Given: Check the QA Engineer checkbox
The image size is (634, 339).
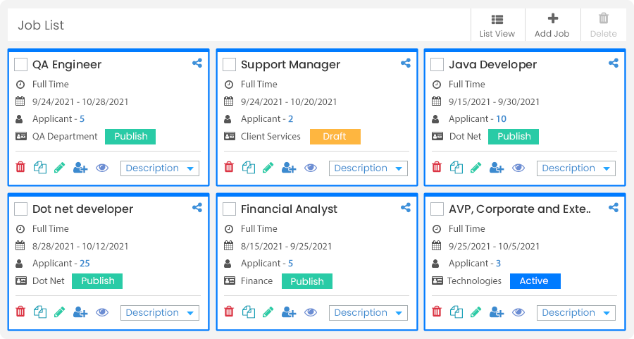Looking at the screenshot, I should click(20, 64).
